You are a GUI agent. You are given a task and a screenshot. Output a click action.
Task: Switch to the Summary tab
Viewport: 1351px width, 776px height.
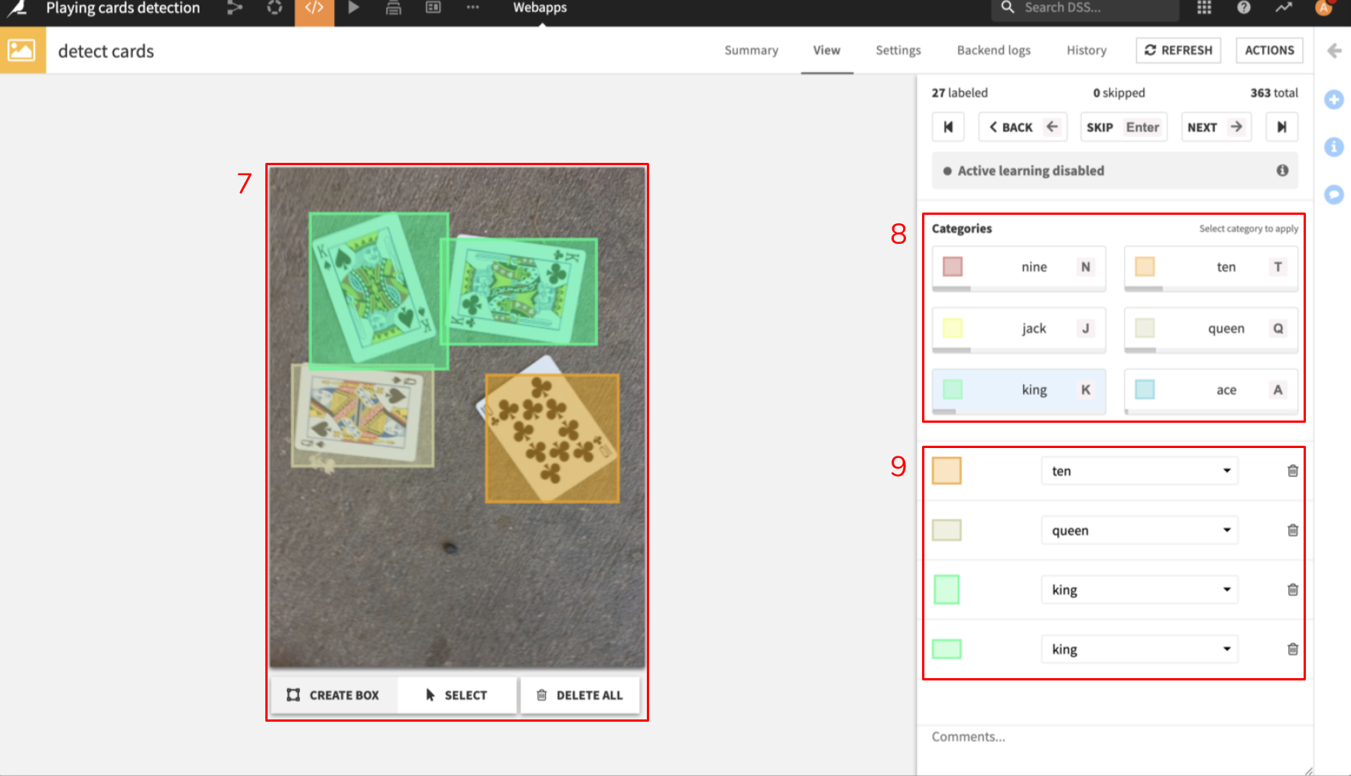[x=751, y=50]
